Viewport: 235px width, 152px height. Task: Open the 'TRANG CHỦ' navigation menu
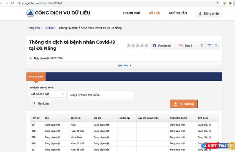pos(131,13)
